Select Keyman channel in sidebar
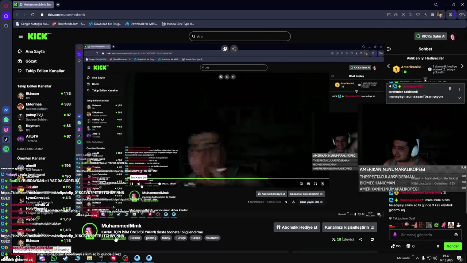Screen dimensions: 467x263 point(44,128)
